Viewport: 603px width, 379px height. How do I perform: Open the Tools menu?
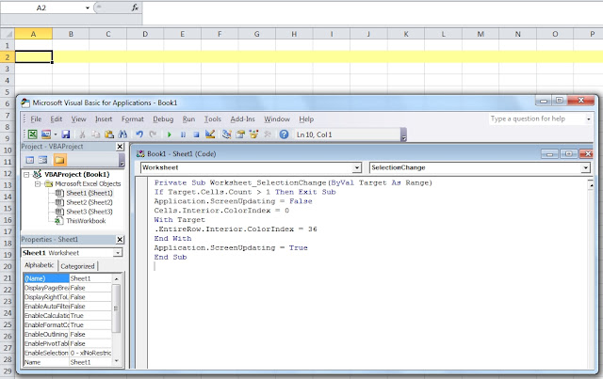click(213, 119)
